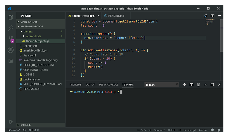Change end of line via 'LF'
Viewport: 229px width, 138px height.
180,130
